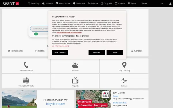Viewport: 173px width, 108px height.
Task: Click the Phone directory tile icon
Action: click(x=26, y=65)
